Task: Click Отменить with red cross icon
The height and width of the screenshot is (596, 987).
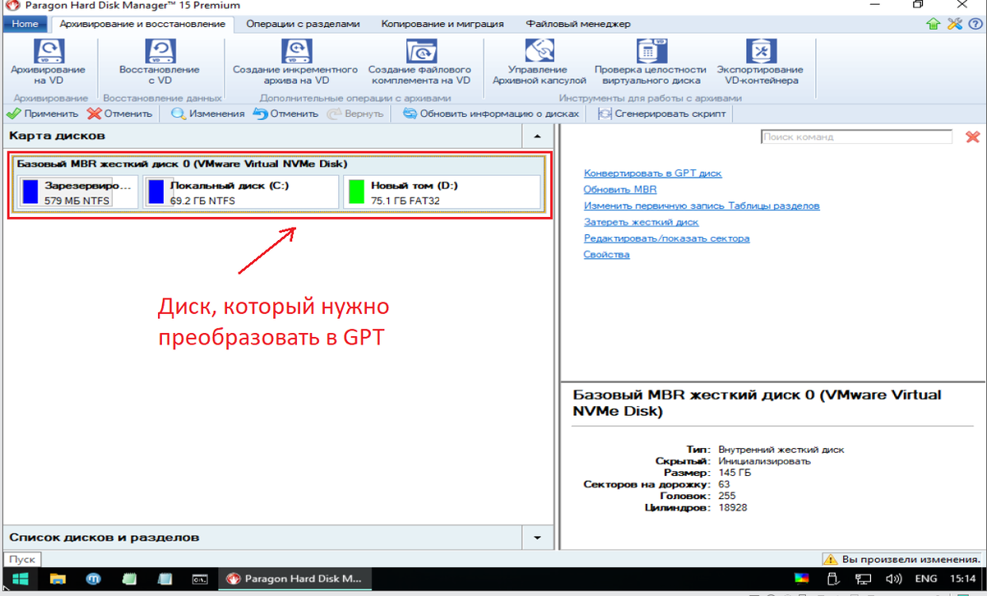Action: [120, 113]
